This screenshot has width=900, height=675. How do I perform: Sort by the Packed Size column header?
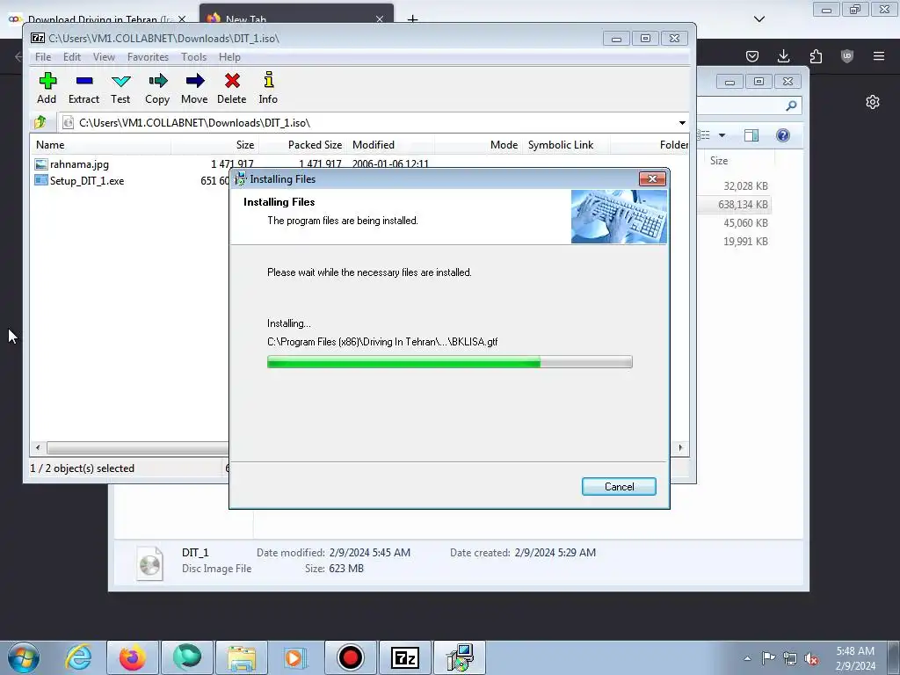tap(302, 145)
